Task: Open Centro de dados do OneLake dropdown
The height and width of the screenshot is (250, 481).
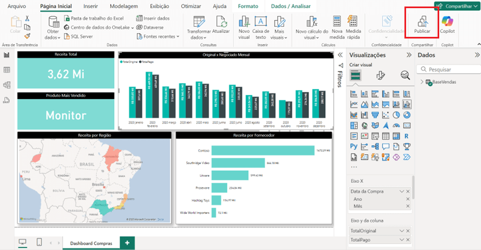Action: pyautogui.click(x=99, y=27)
